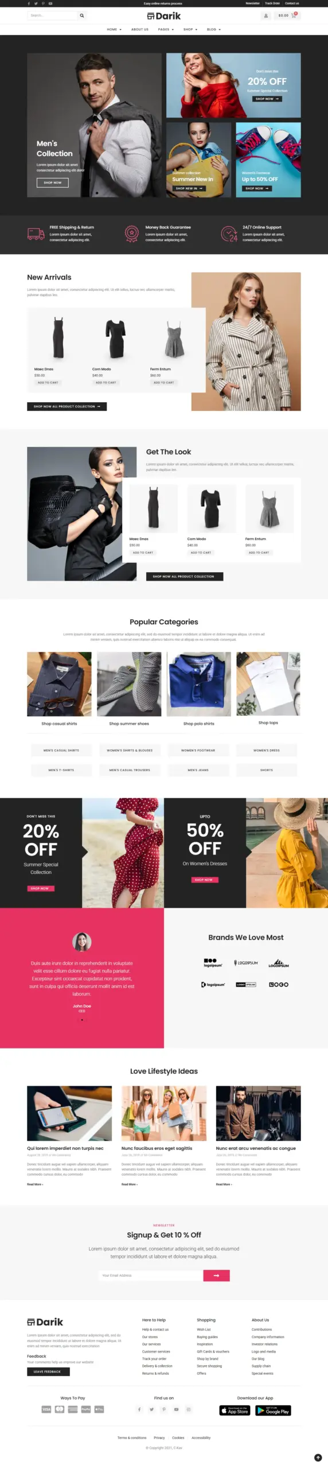Submit newsletter with red arrow button
Viewport: 328px width, 1469px height.
tap(216, 1275)
